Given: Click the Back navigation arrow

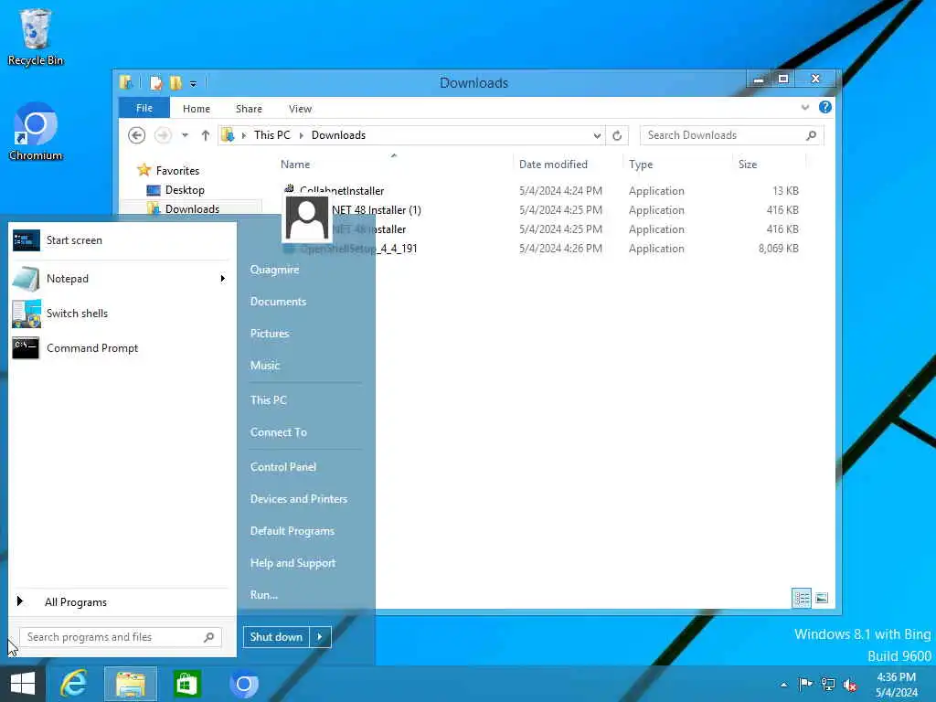Looking at the screenshot, I should 137,135.
